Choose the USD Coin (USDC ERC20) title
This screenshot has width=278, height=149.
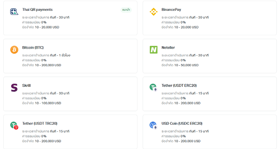182,123
